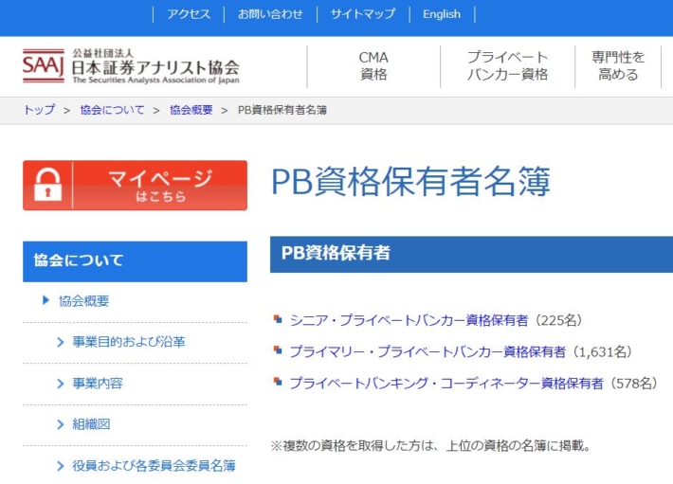
Task: Open CMA資格 navigation menu
Action: [373, 66]
